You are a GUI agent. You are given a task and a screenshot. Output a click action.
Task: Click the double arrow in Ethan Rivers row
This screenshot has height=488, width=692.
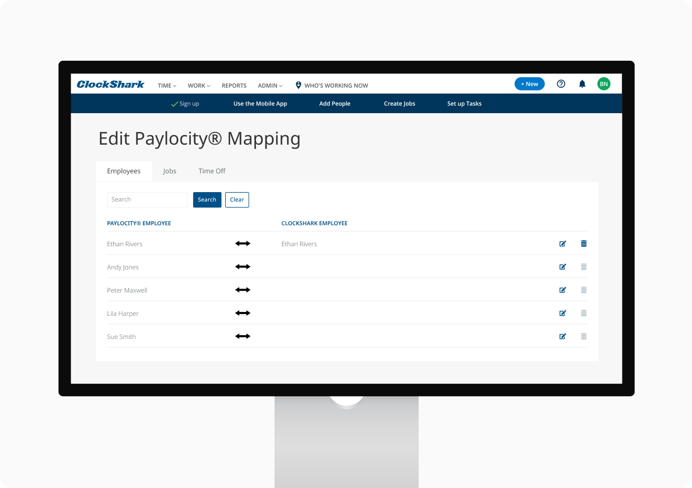pos(243,243)
